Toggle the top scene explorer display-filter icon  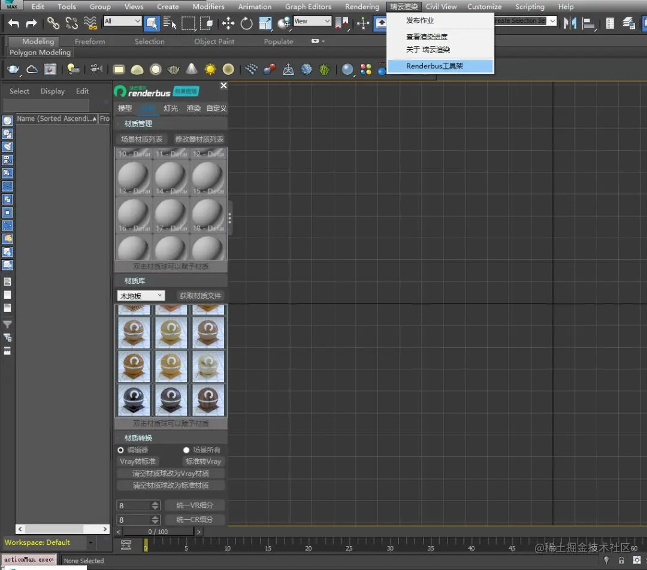7,120
